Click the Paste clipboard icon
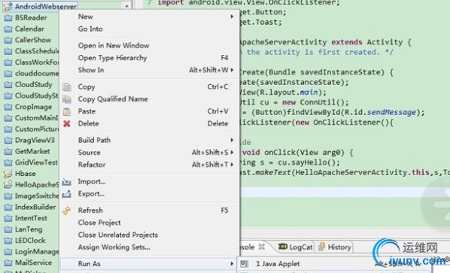The height and width of the screenshot is (273, 450). pyautogui.click(x=67, y=111)
